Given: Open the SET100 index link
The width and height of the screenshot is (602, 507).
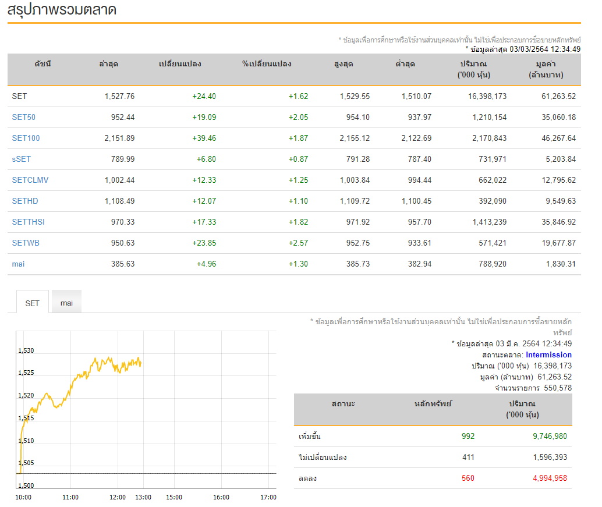Looking at the screenshot, I should pos(26,138).
